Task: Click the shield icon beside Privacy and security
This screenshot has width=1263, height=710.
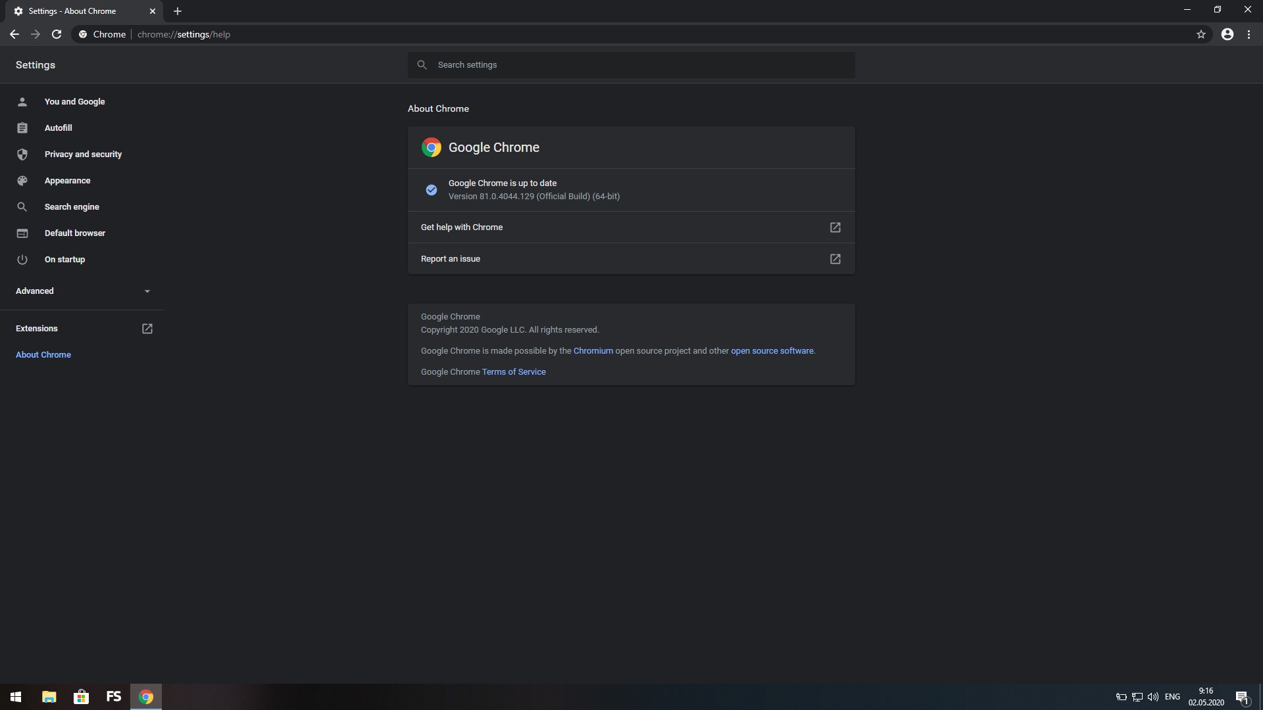Action: 22,154
